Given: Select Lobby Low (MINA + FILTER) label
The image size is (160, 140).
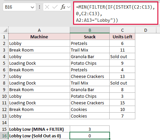Looking at the screenshot, I should click(39, 129).
